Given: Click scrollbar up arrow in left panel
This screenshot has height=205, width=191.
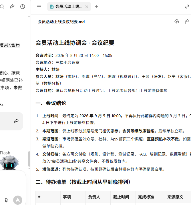Looking at the screenshot, I should pyautogui.click(x=29, y=16).
